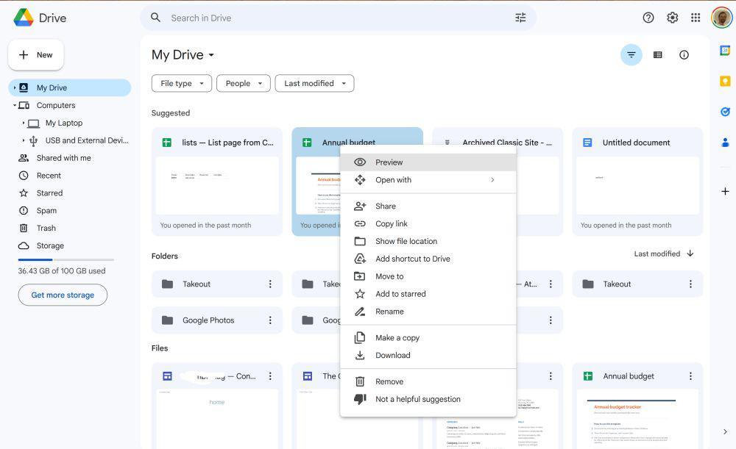Screen dimensions: 736x449
Task: Open the File type filter chip
Action: 182,84
